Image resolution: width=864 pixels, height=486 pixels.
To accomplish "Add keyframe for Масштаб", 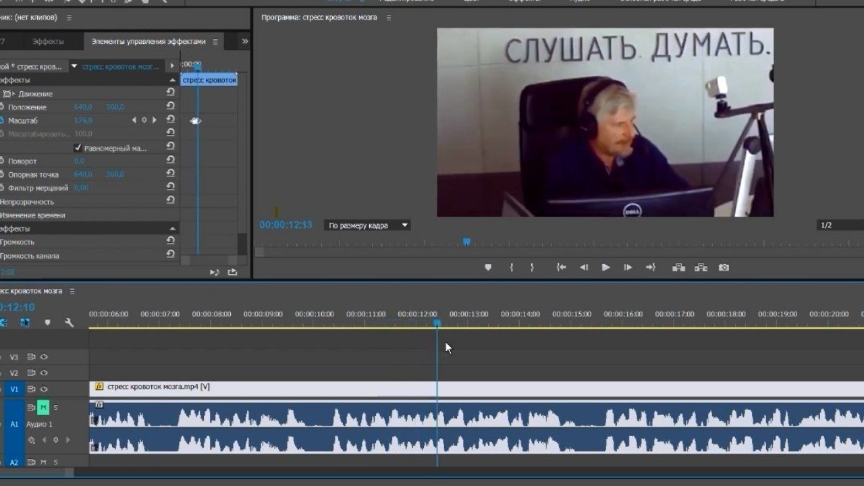I will click(x=144, y=120).
